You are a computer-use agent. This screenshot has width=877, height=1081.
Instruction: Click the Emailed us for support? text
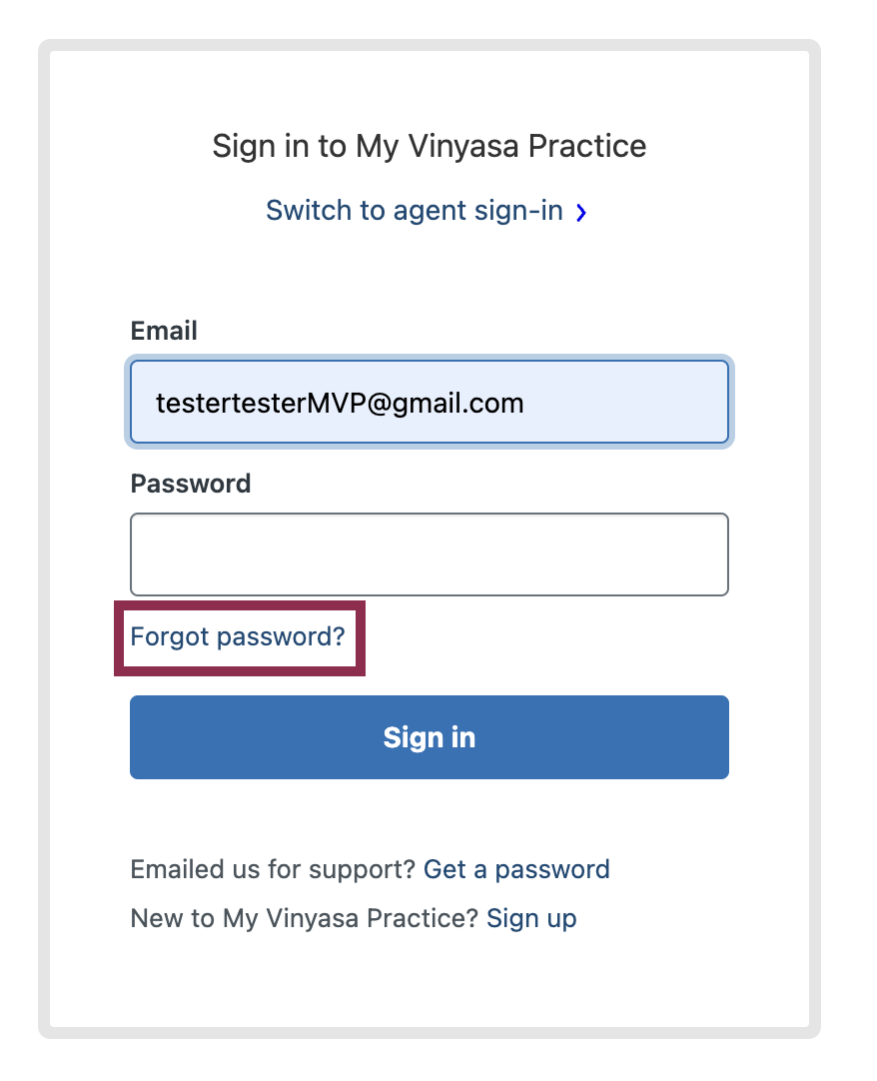(273, 870)
